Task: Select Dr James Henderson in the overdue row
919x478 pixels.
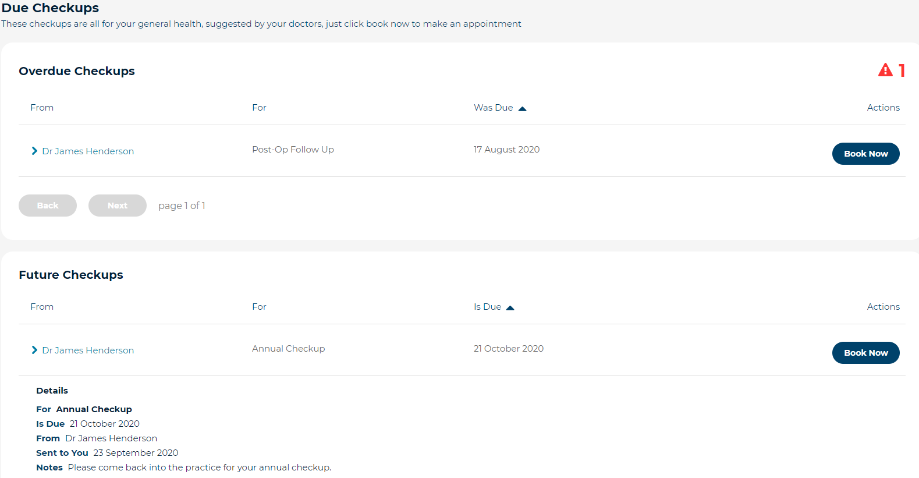Action: pyautogui.click(x=87, y=151)
